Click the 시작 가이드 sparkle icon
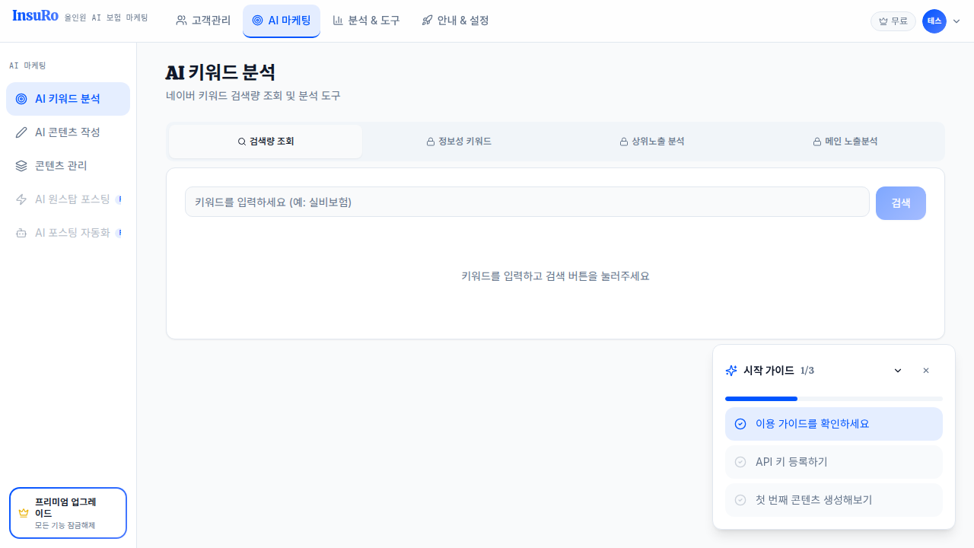The width and height of the screenshot is (974, 548). (x=731, y=371)
